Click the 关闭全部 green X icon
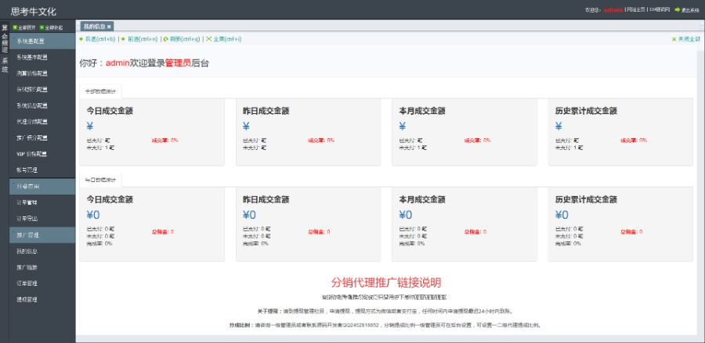Image resolution: width=705 pixels, height=343 pixels. (x=674, y=38)
